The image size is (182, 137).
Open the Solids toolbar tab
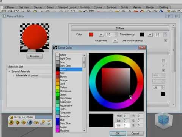pyautogui.click(x=124, y=8)
